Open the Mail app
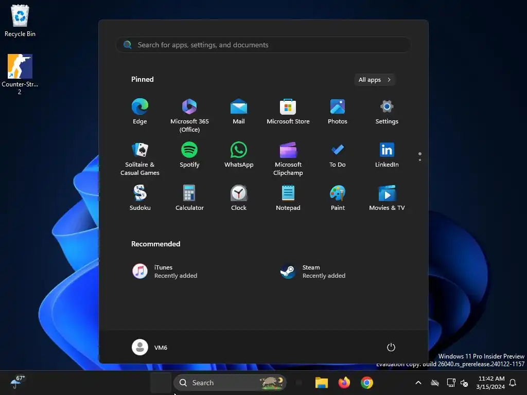Viewport: 527px width, 395px height. pyautogui.click(x=239, y=112)
